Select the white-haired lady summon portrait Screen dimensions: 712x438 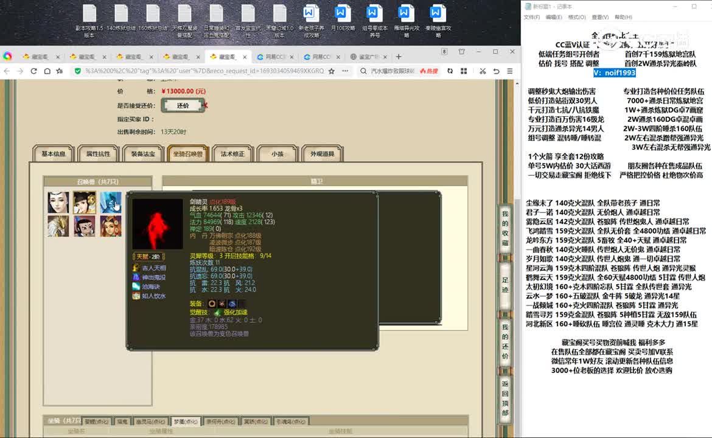tap(58, 202)
